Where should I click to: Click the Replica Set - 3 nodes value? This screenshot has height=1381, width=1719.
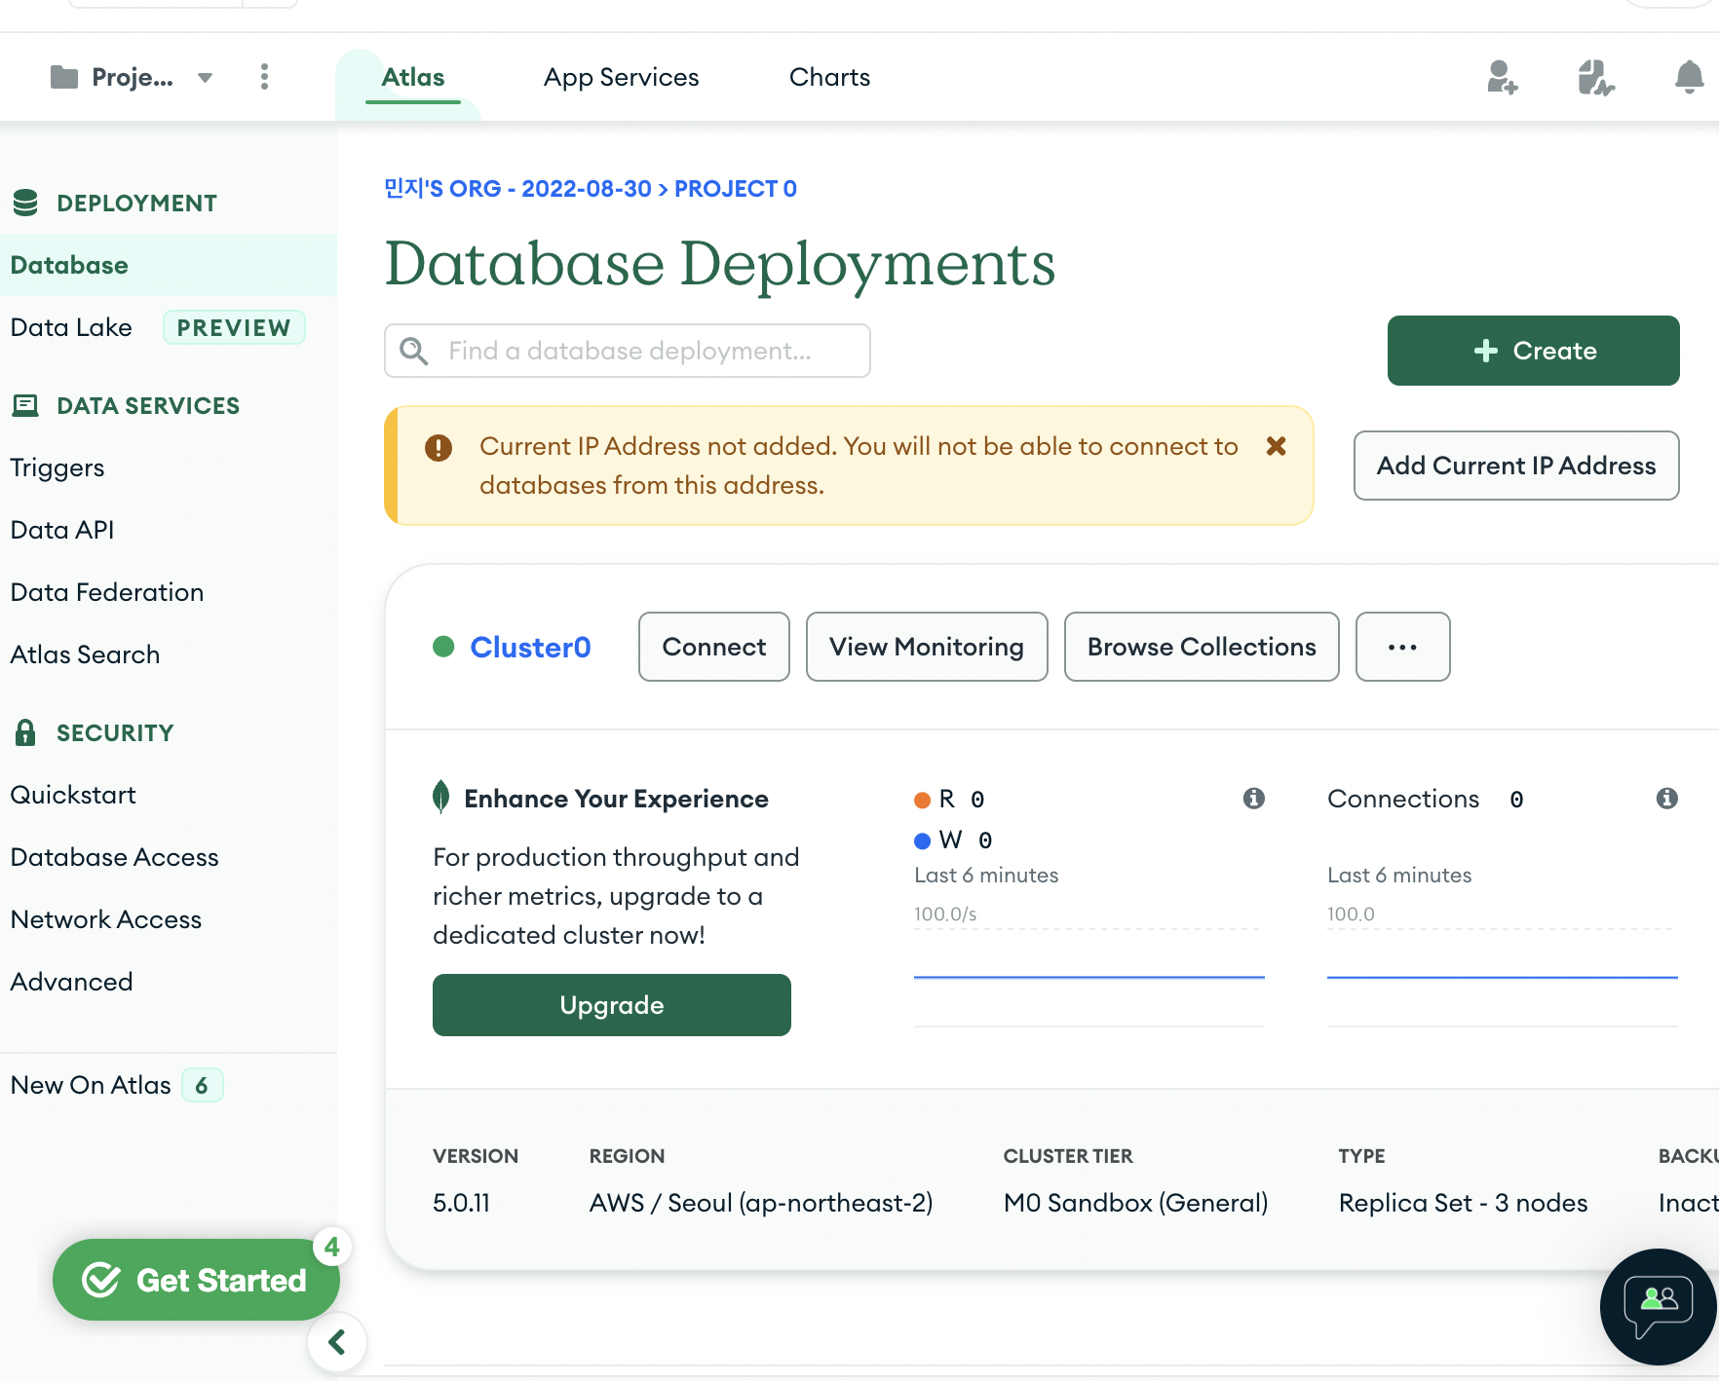pos(1463,1203)
